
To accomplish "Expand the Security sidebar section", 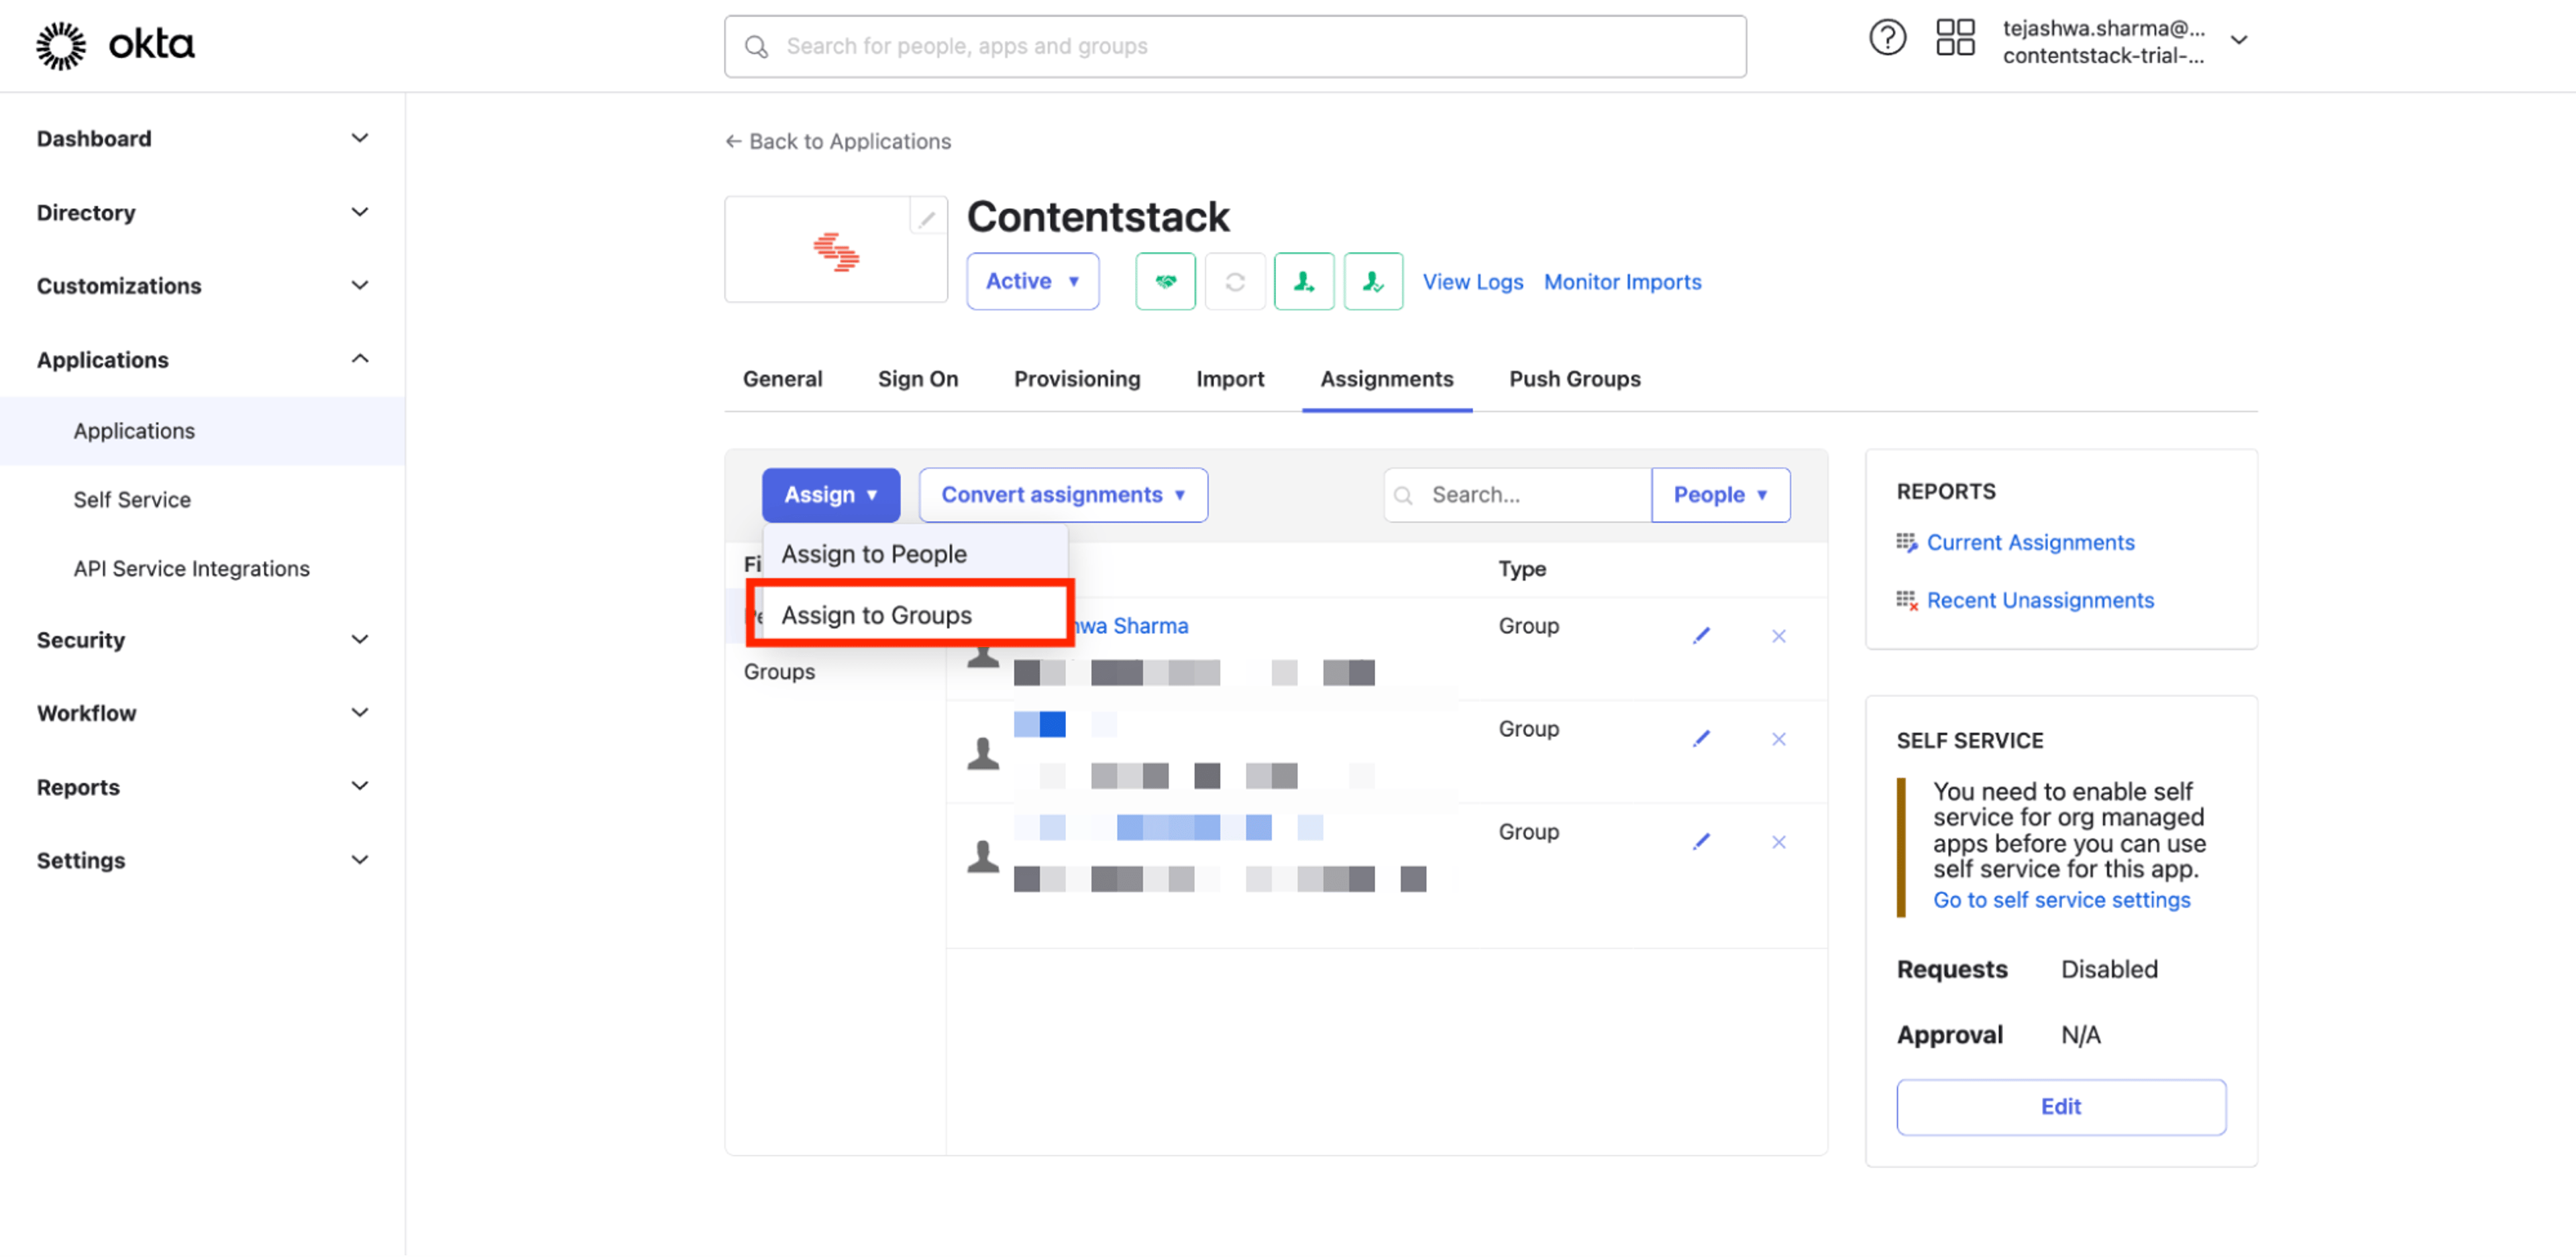I will [x=360, y=640].
